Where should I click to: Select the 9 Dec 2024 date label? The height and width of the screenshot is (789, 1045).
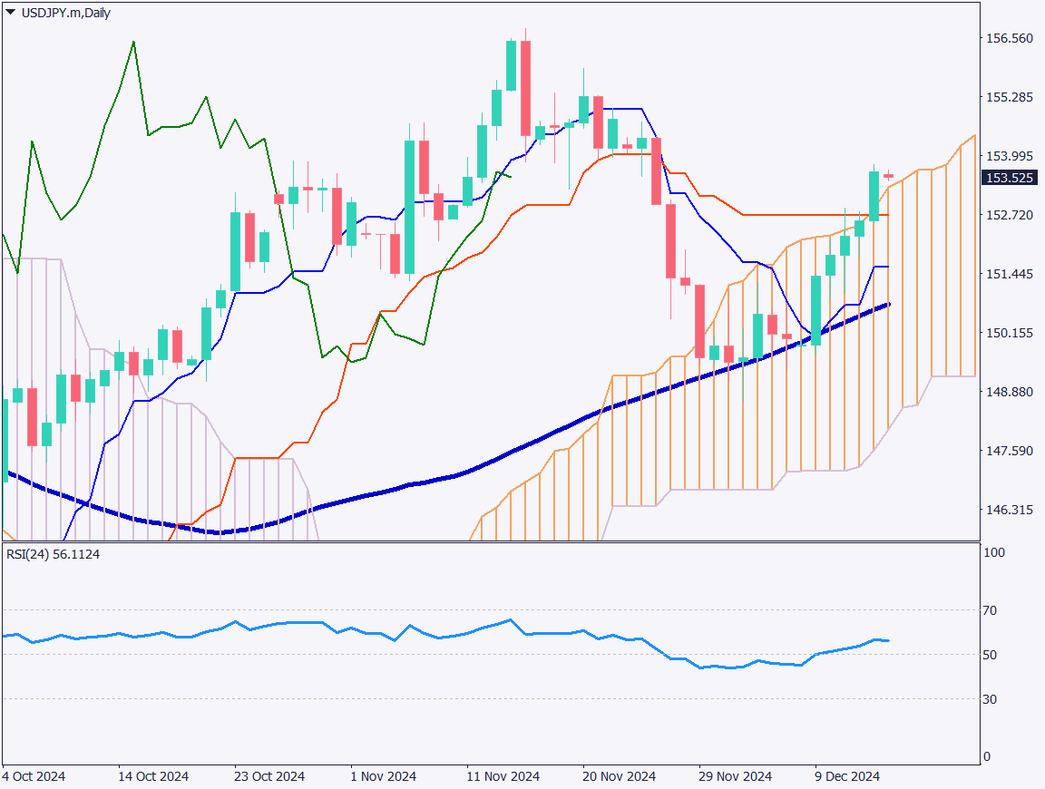pyautogui.click(x=847, y=777)
